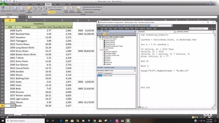Screen dimensions: 219x123
Task: Click the 'Type a question for help' box
Action: pyautogui.click(x=198, y=29)
